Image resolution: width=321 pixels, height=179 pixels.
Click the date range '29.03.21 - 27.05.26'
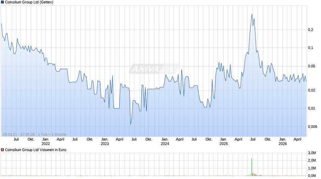pos(19,134)
